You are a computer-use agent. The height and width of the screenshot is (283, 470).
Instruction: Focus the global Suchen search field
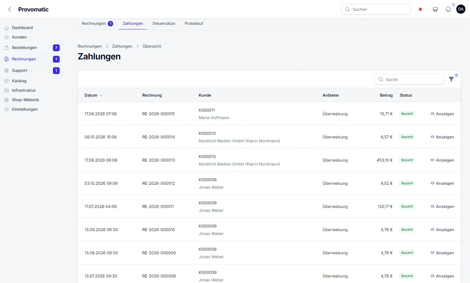376,9
